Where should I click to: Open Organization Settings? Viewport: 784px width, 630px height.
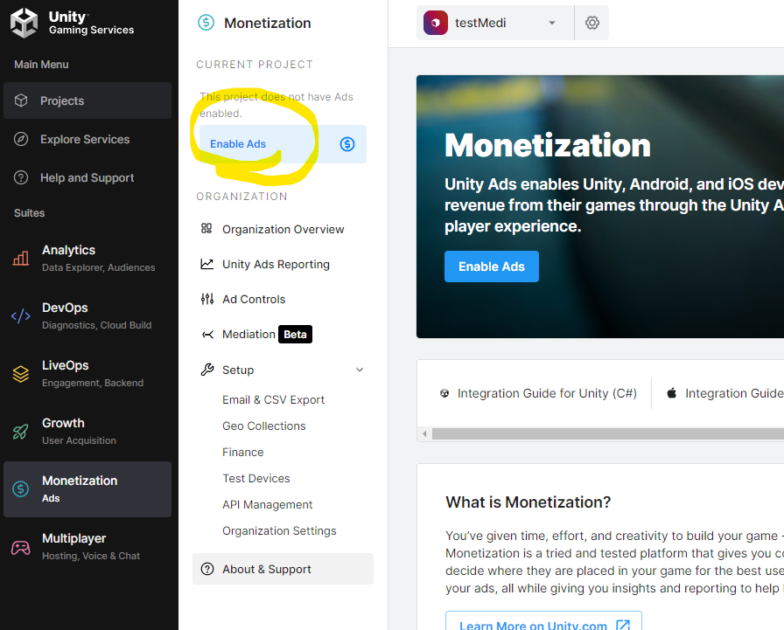click(279, 530)
